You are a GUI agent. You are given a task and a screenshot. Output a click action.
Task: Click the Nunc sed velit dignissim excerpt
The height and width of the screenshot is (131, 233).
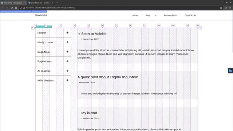[x=129, y=94]
